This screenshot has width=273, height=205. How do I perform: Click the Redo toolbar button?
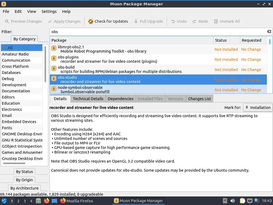[x=200, y=21]
